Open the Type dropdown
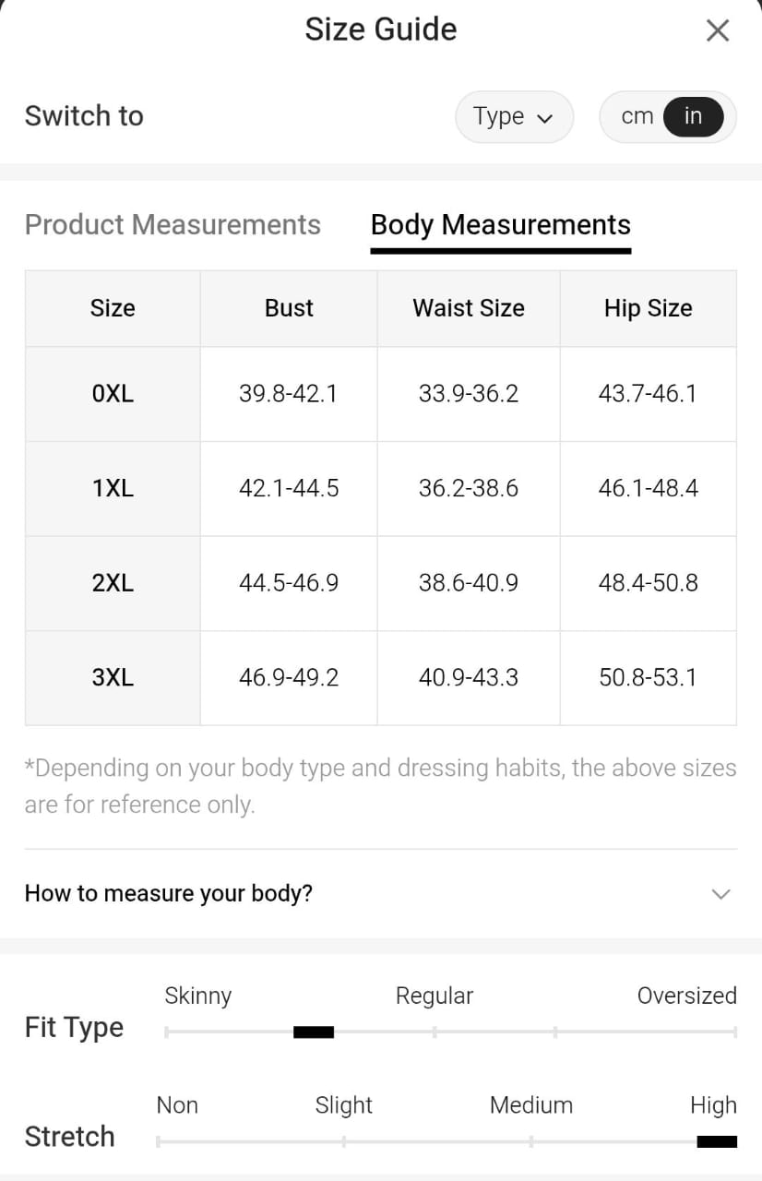The height and width of the screenshot is (1181, 762). pyautogui.click(x=514, y=116)
